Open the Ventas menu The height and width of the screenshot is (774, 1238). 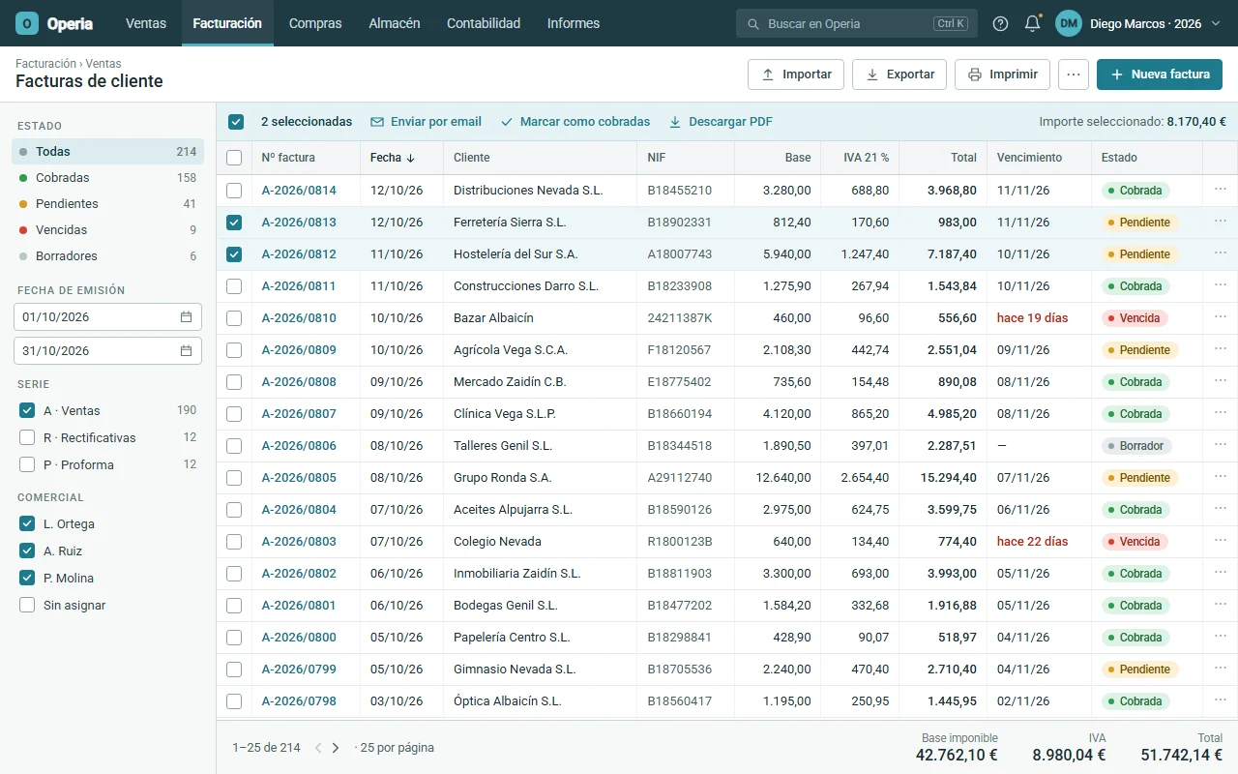point(146,23)
